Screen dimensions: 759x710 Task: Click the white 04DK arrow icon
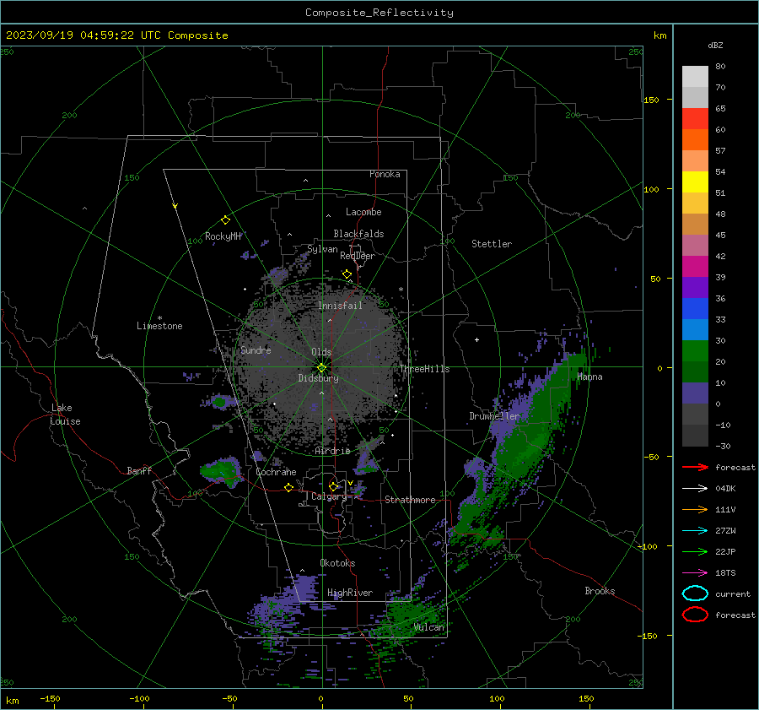tap(695, 488)
